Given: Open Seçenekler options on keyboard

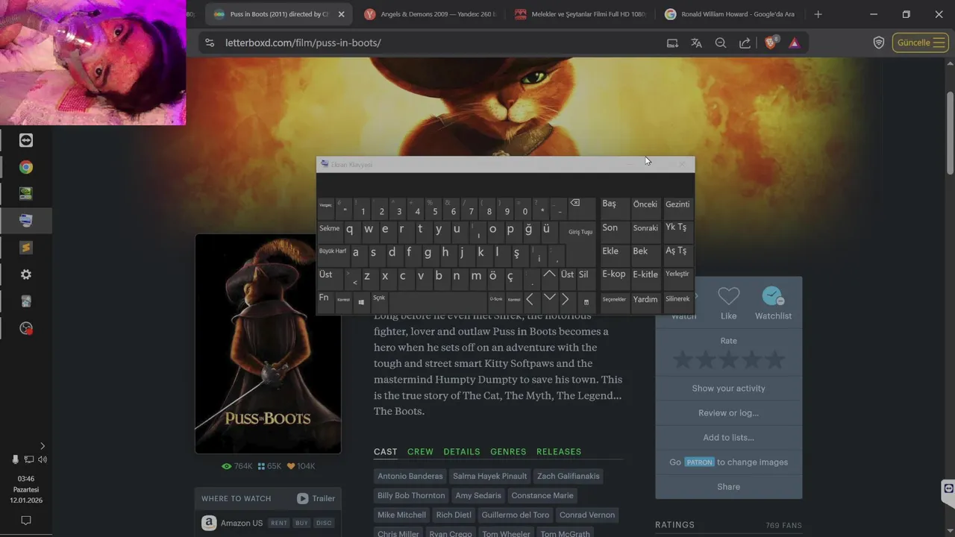Looking at the screenshot, I should tap(615, 301).
